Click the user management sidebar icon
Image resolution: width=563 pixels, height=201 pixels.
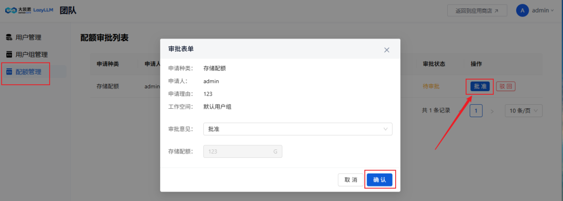(9, 37)
